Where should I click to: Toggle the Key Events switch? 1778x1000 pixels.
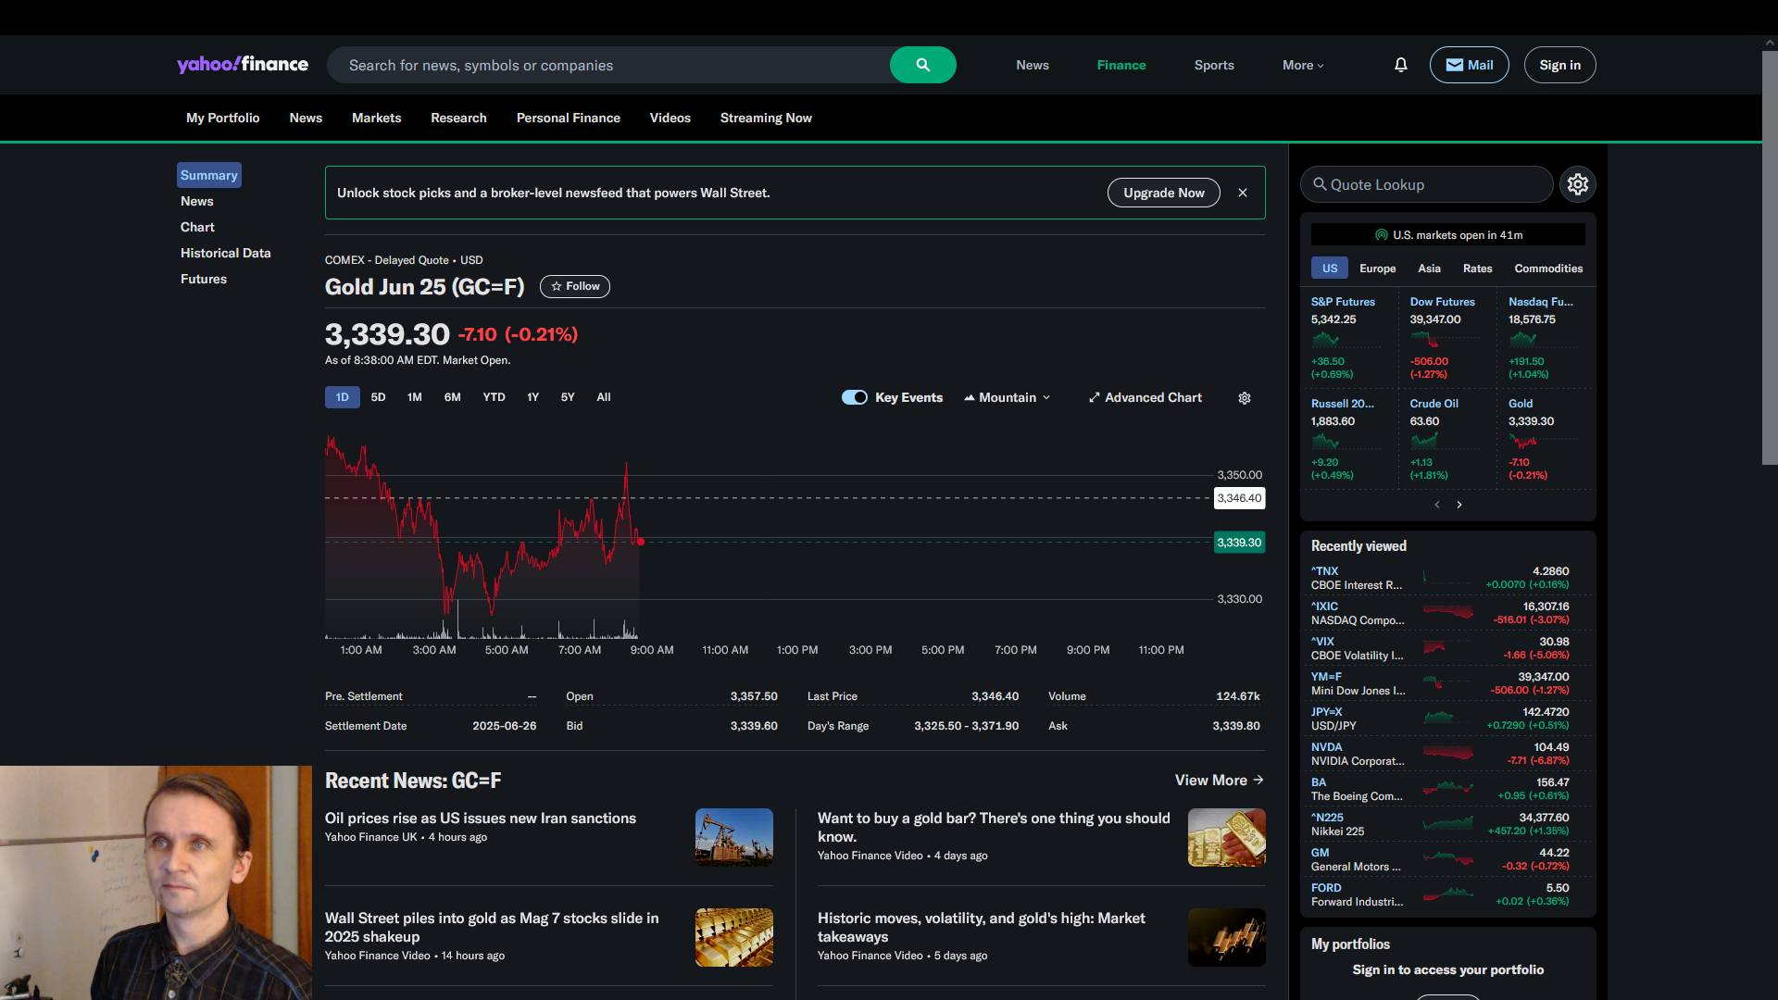pyautogui.click(x=854, y=397)
